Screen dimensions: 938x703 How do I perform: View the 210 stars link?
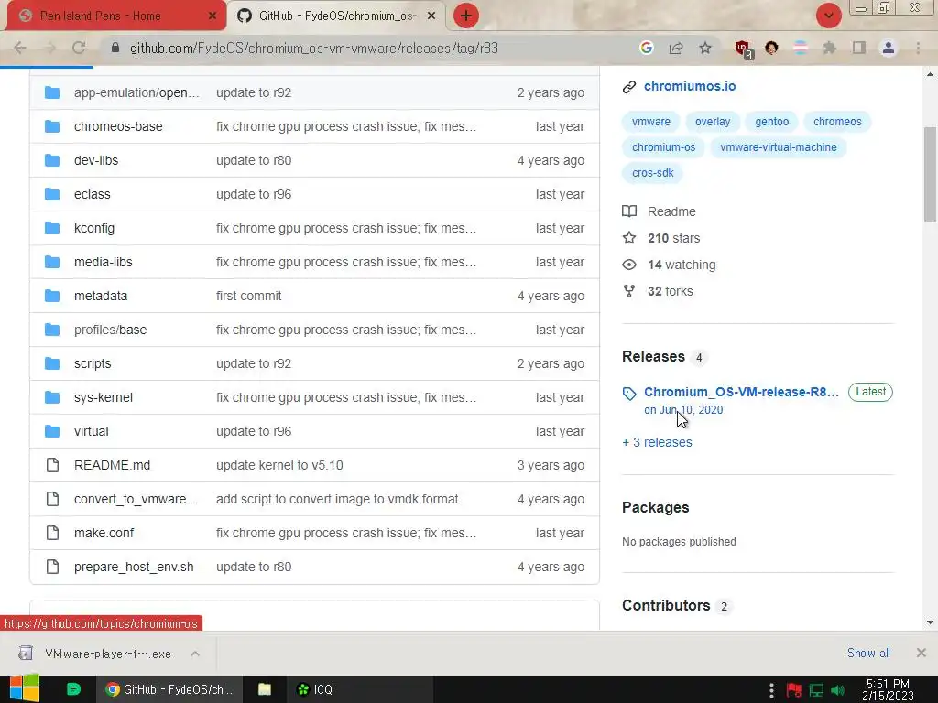(x=673, y=238)
